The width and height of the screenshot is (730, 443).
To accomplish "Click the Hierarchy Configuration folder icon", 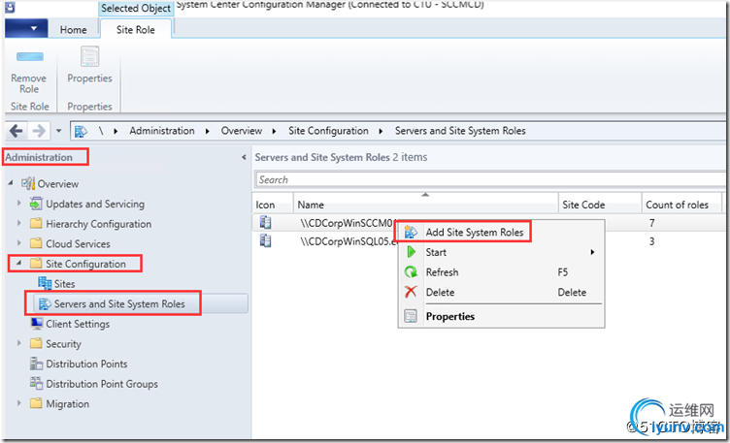I will coord(36,224).
